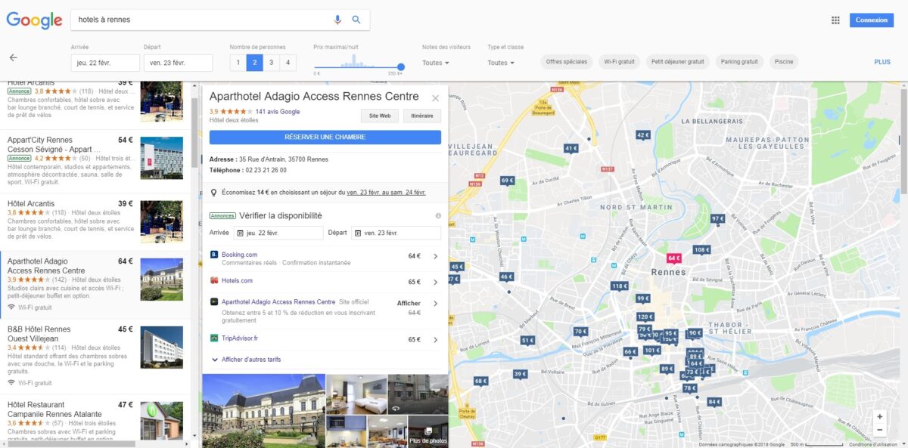The height and width of the screenshot is (448, 908).
Task: Click the RÉSERVER UNE CHAMBRE button
Action: pos(325,137)
